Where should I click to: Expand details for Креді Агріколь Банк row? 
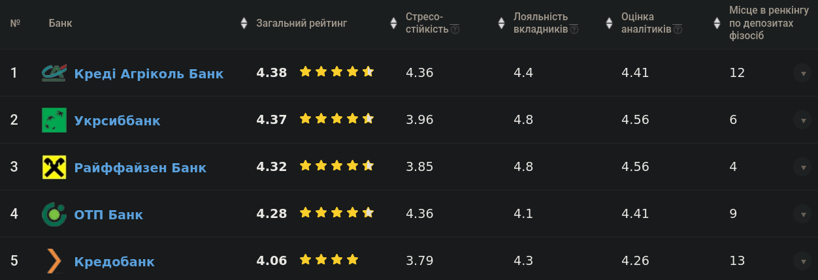[x=802, y=73]
